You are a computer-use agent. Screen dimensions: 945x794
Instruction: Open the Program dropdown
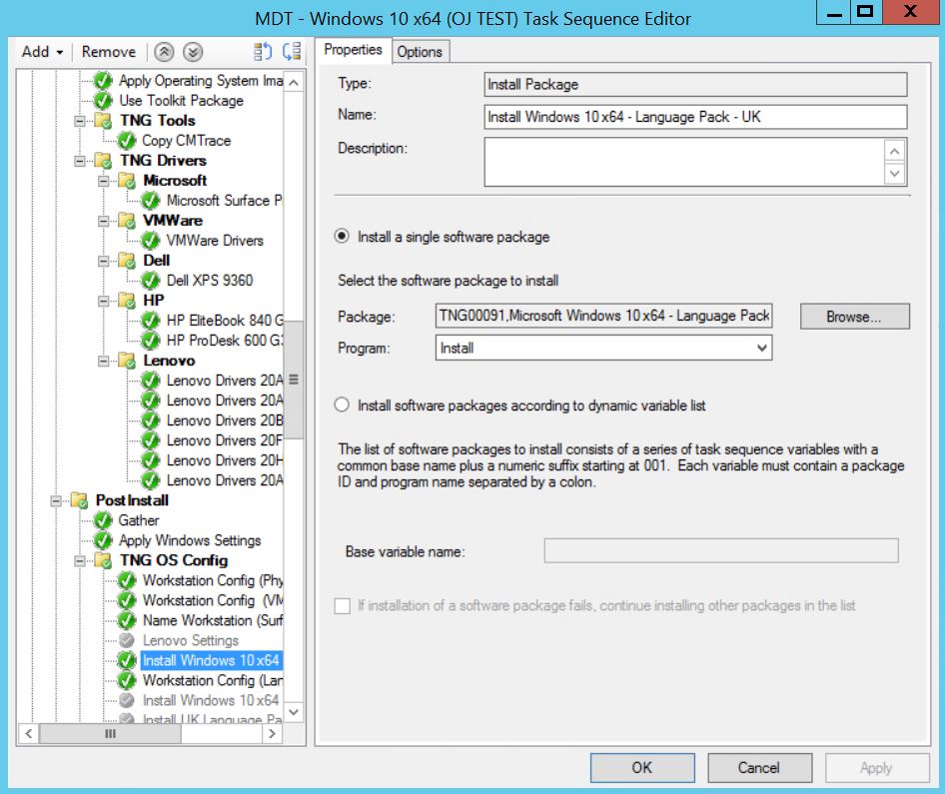(x=760, y=347)
